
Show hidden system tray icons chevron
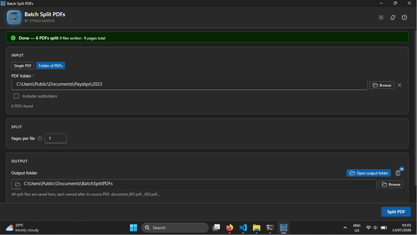345,228
